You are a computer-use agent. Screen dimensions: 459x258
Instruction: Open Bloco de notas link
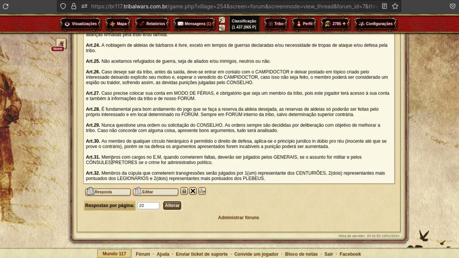(301, 254)
